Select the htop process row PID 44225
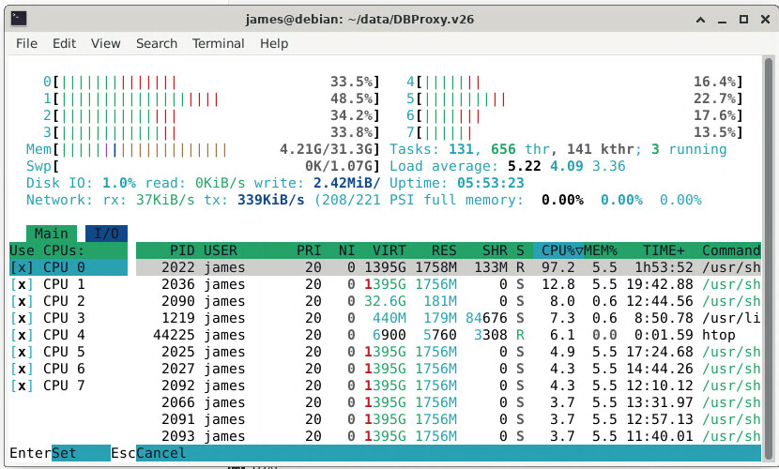Viewport: 779px width, 469px height. pyautogui.click(x=448, y=335)
